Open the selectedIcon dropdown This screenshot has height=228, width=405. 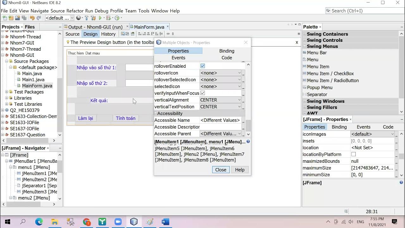click(221, 86)
